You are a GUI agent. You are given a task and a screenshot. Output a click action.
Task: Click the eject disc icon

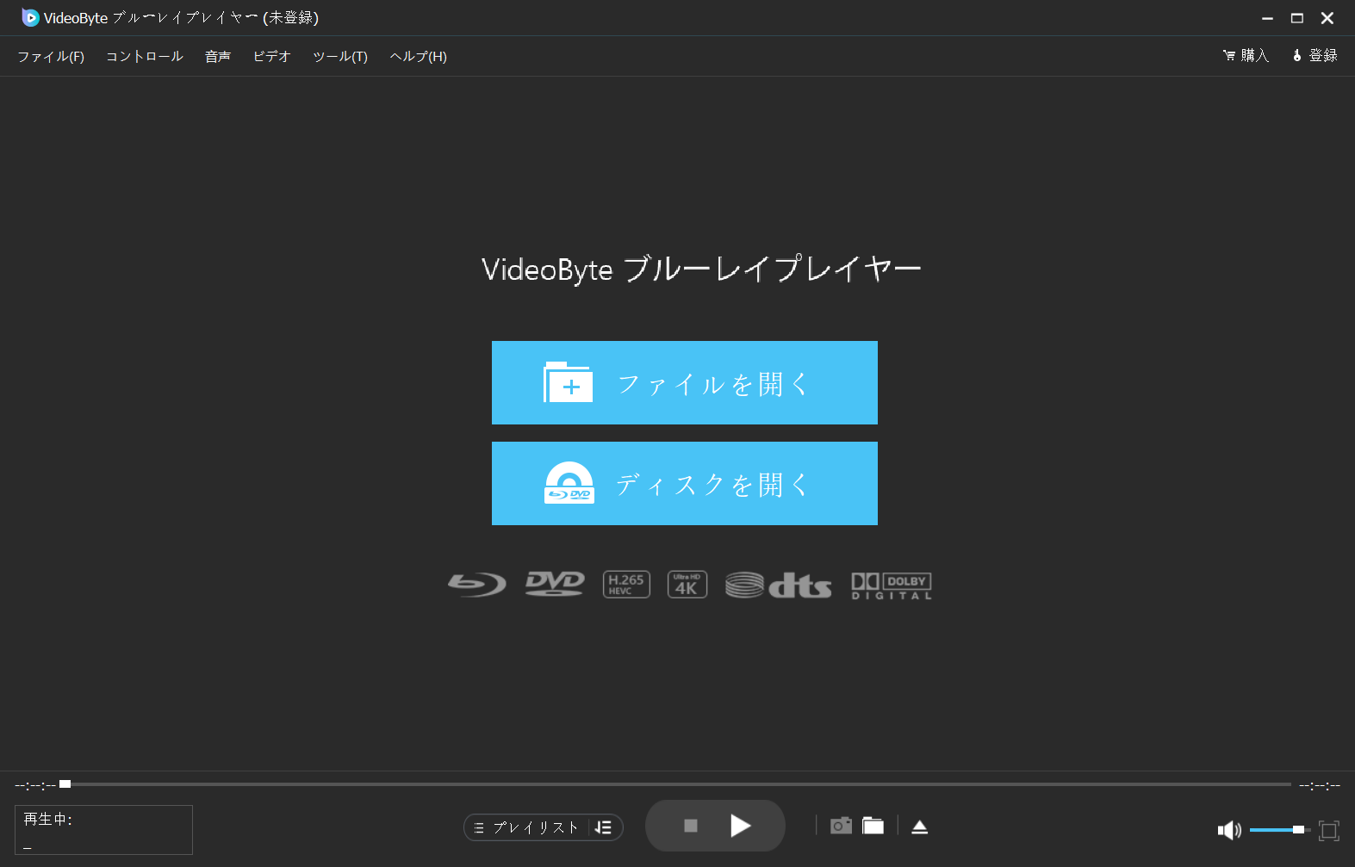click(919, 827)
